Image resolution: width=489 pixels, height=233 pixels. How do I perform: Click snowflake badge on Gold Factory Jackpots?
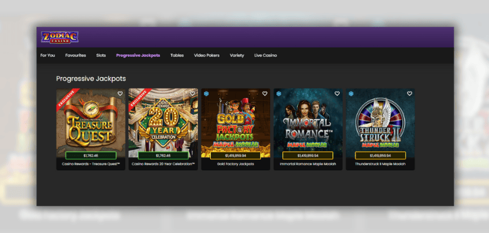tap(206, 94)
